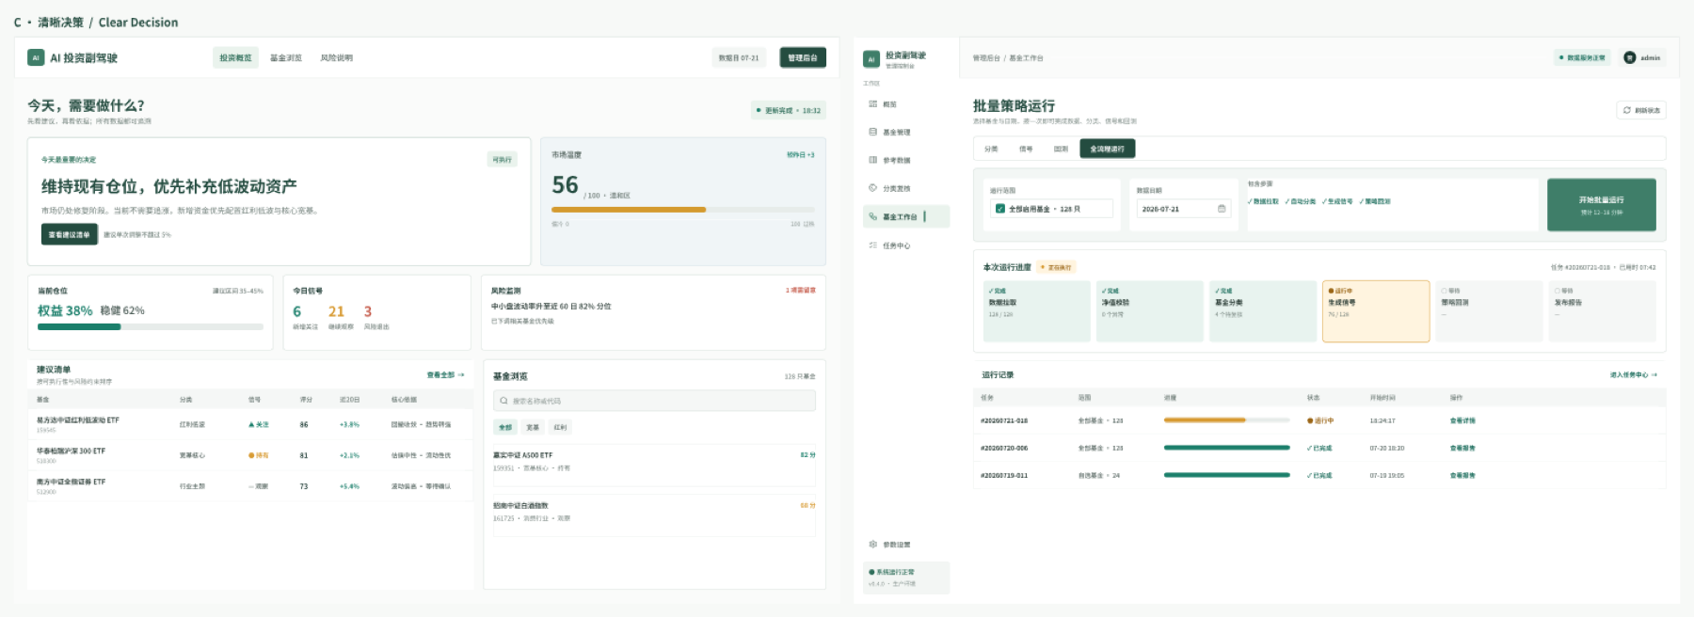Start the run with 开始批量运行
This screenshot has height=617, width=1694.
coord(1601,205)
